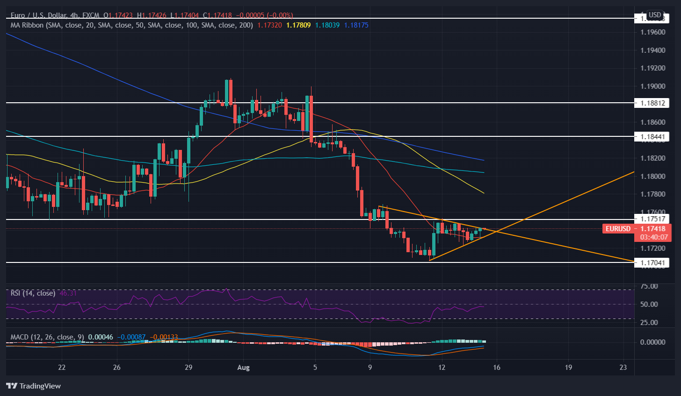Click the 03:40:07 candle countdown timer
681x396 pixels.
(653, 237)
